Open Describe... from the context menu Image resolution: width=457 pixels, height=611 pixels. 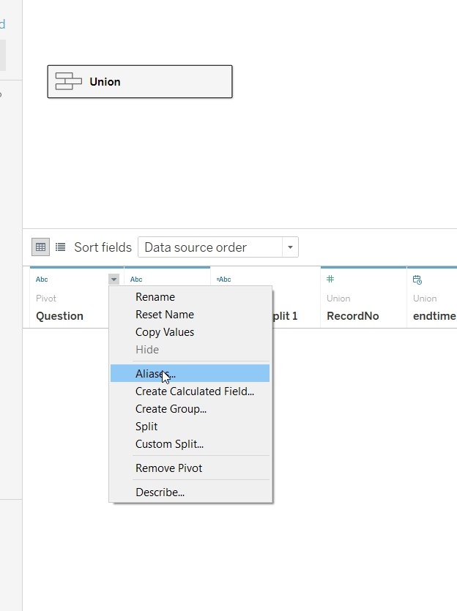point(160,492)
